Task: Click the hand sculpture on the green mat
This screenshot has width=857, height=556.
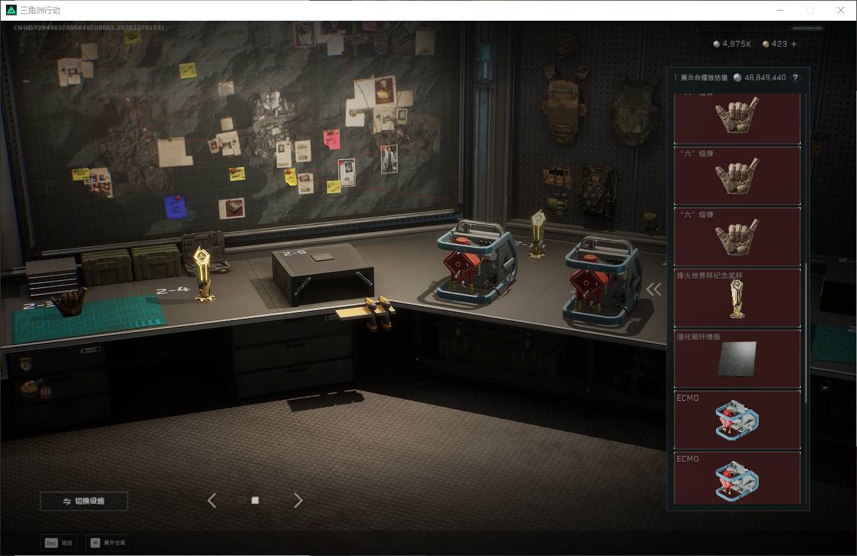Action: 69,303
